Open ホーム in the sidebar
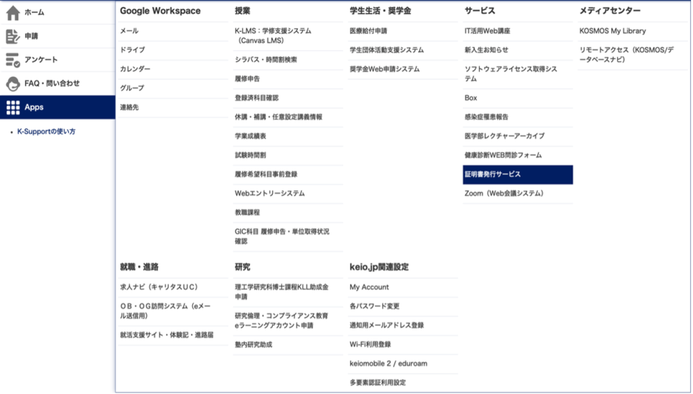 click(35, 12)
